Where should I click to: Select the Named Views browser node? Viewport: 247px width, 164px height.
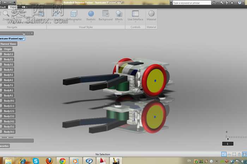[8, 44]
